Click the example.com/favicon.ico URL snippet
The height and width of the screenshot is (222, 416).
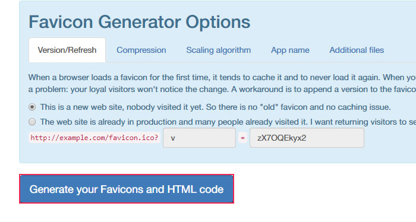94,138
